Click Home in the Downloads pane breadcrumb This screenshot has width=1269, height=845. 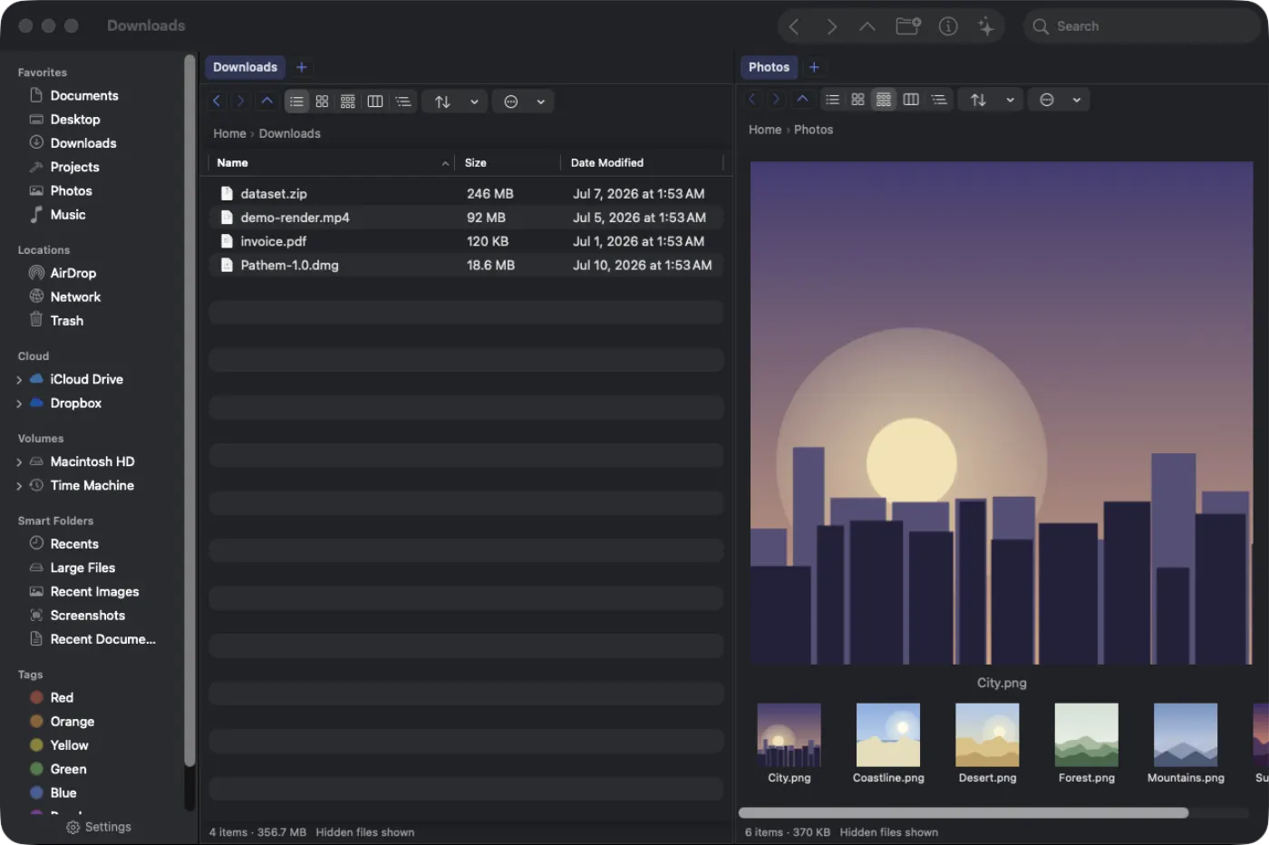tap(229, 133)
